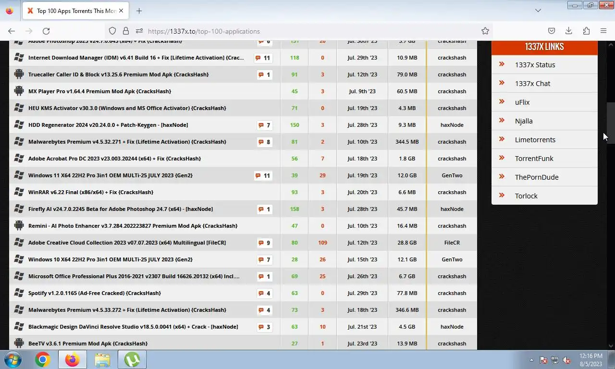This screenshot has width=615, height=369.
Task: Open a new tab with the plus button
Action: (x=139, y=11)
